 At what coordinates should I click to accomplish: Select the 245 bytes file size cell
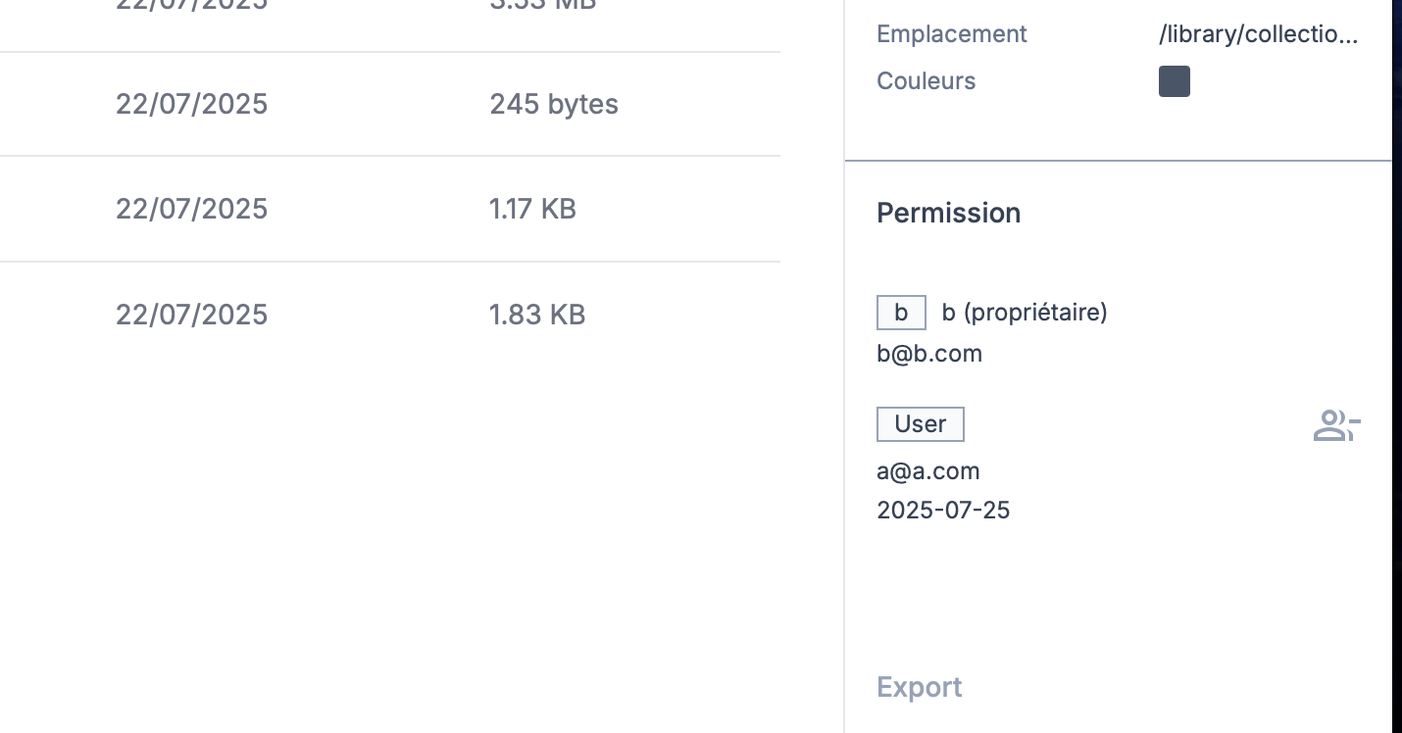[554, 104]
